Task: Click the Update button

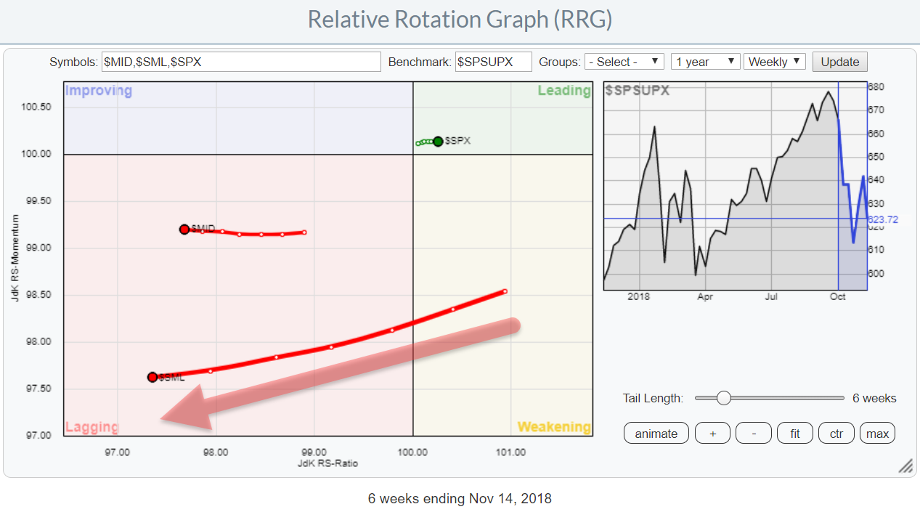Action: pos(839,62)
